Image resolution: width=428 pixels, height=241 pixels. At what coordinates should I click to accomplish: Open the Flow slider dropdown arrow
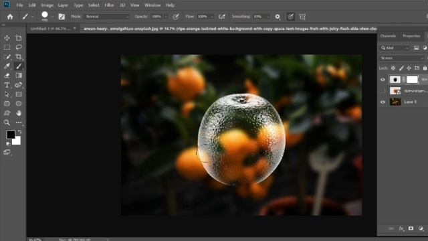212,17
